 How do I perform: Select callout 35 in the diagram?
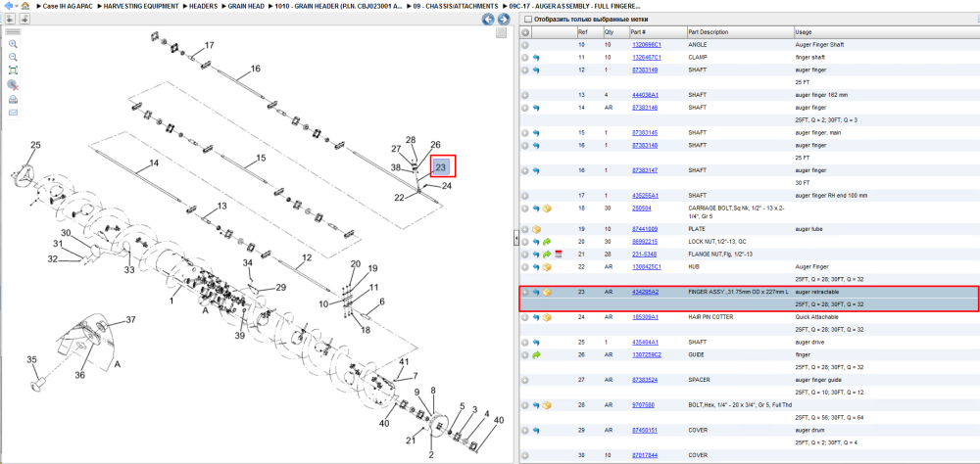click(x=32, y=359)
